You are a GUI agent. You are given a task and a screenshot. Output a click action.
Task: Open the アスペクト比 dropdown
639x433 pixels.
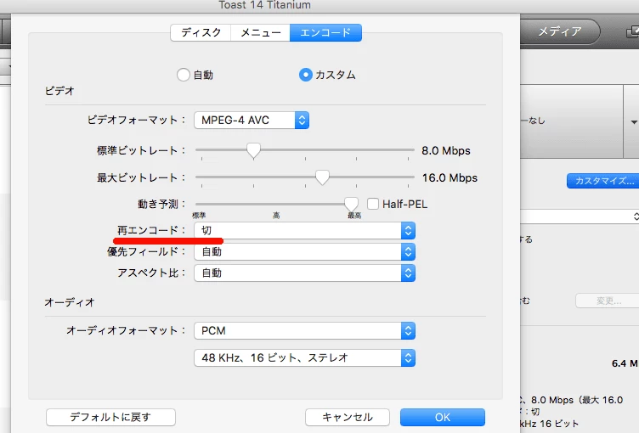click(x=304, y=273)
